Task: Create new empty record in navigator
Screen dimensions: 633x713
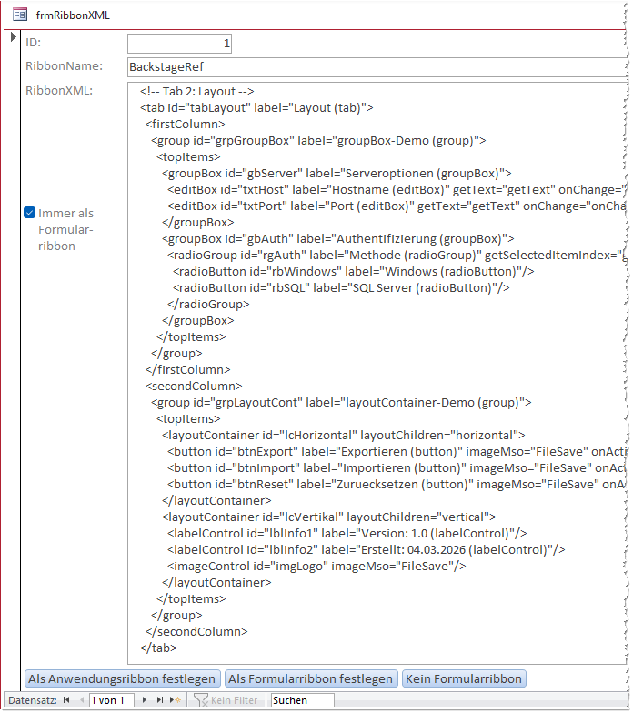Action: pos(175,700)
